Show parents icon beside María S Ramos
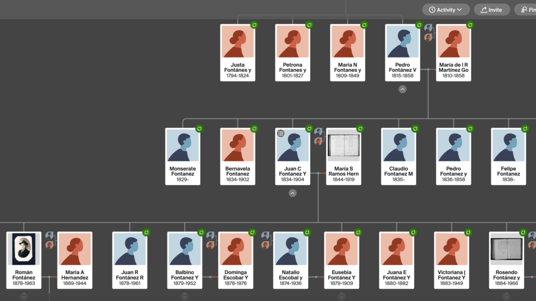The width and height of the screenshot is (536, 301). pos(319,136)
